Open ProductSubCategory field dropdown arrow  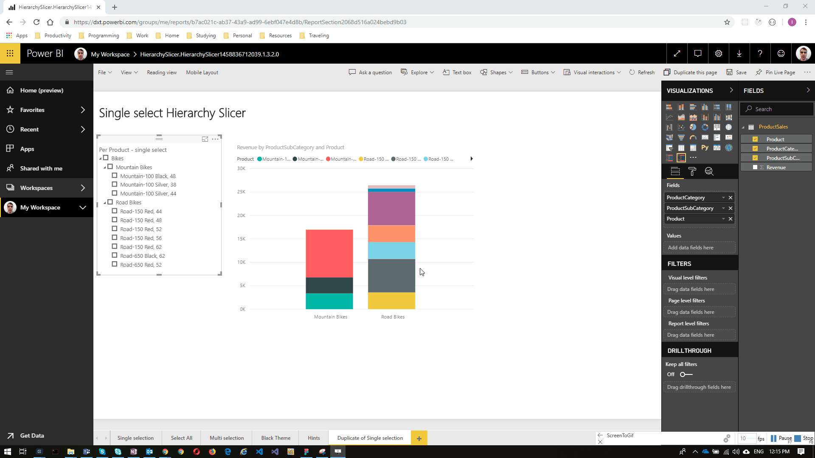[x=723, y=208]
